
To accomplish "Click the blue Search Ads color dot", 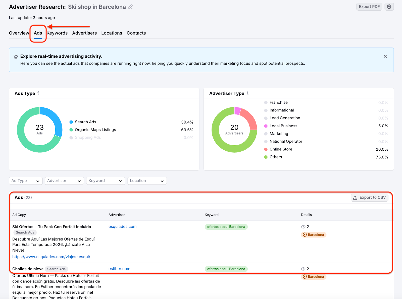I will click(x=71, y=122).
